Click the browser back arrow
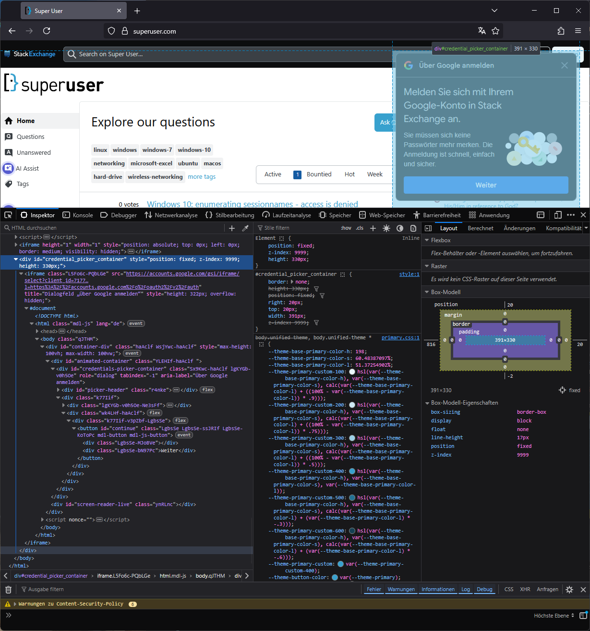Screen dimensions: 590x631 click(12, 31)
